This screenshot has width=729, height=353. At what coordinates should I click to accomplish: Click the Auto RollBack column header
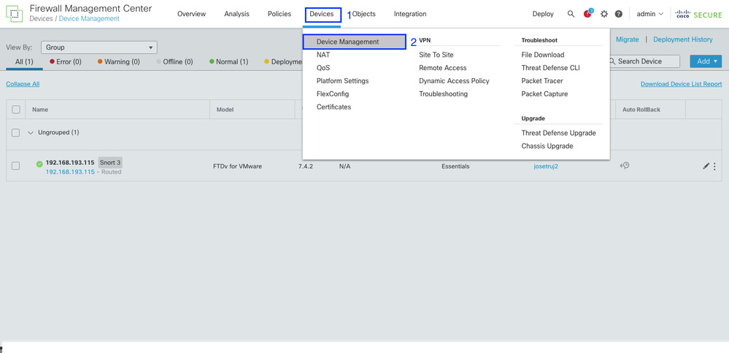[x=641, y=109]
